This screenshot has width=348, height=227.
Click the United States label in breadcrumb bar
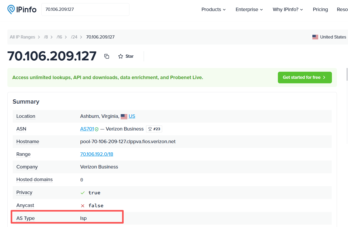(x=333, y=37)
